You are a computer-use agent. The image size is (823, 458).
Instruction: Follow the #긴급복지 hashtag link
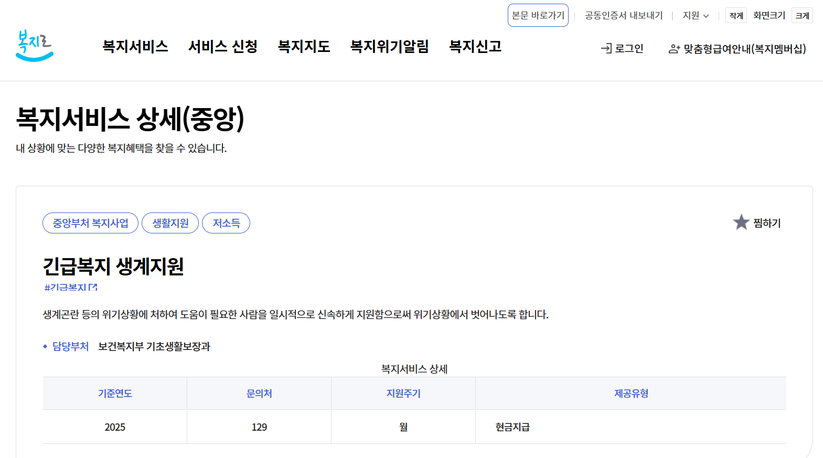coord(65,287)
